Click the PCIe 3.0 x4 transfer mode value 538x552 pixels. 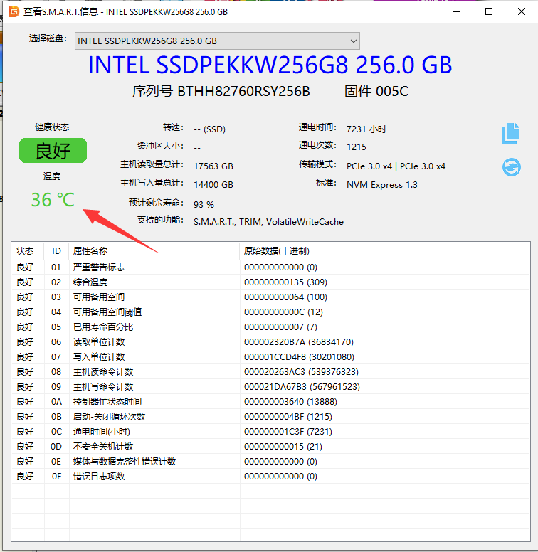pyautogui.click(x=396, y=166)
